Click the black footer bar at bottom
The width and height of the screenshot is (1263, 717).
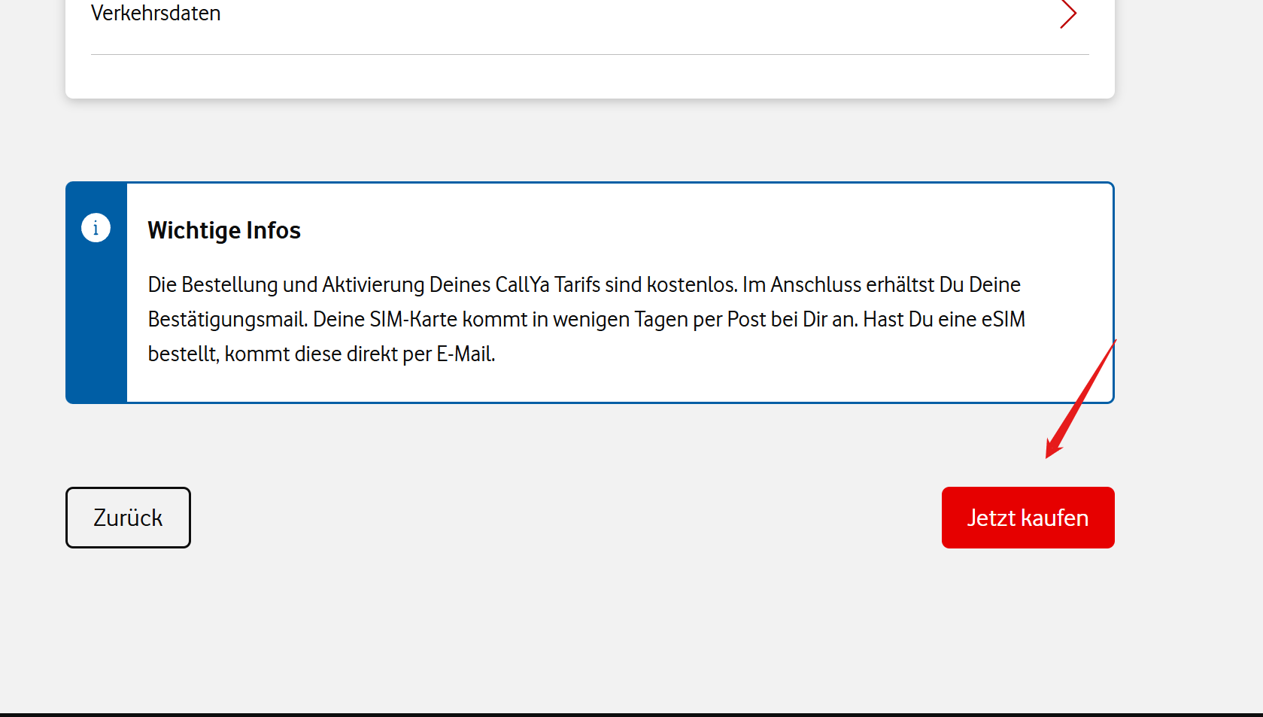pos(631,714)
